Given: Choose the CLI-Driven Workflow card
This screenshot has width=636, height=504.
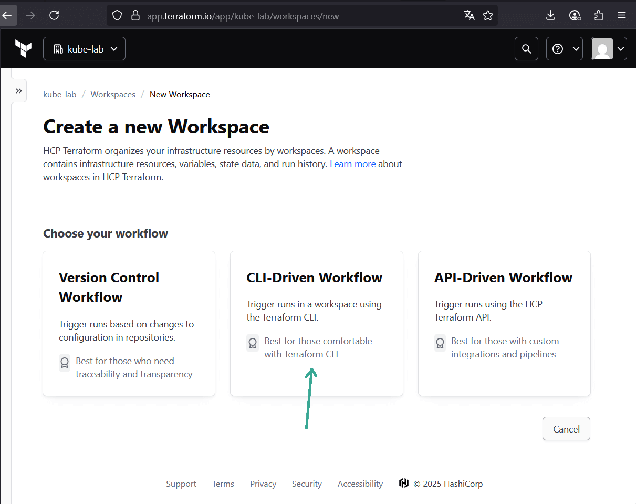Looking at the screenshot, I should point(316,323).
